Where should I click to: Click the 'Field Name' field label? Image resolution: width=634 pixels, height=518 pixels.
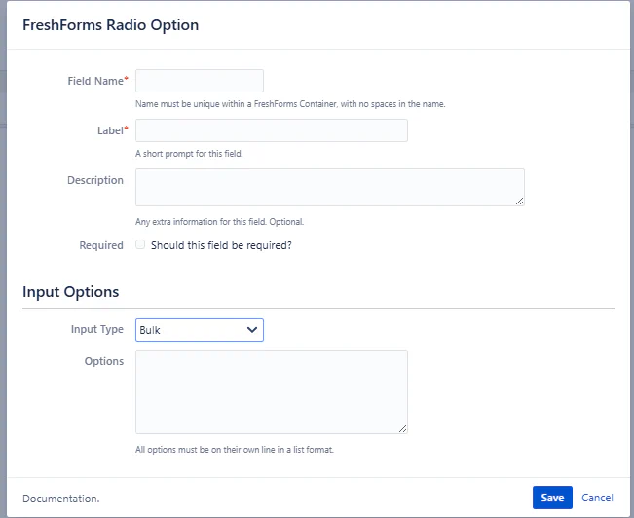pos(94,81)
